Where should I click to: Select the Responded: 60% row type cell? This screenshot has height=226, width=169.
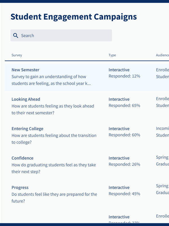(124, 132)
